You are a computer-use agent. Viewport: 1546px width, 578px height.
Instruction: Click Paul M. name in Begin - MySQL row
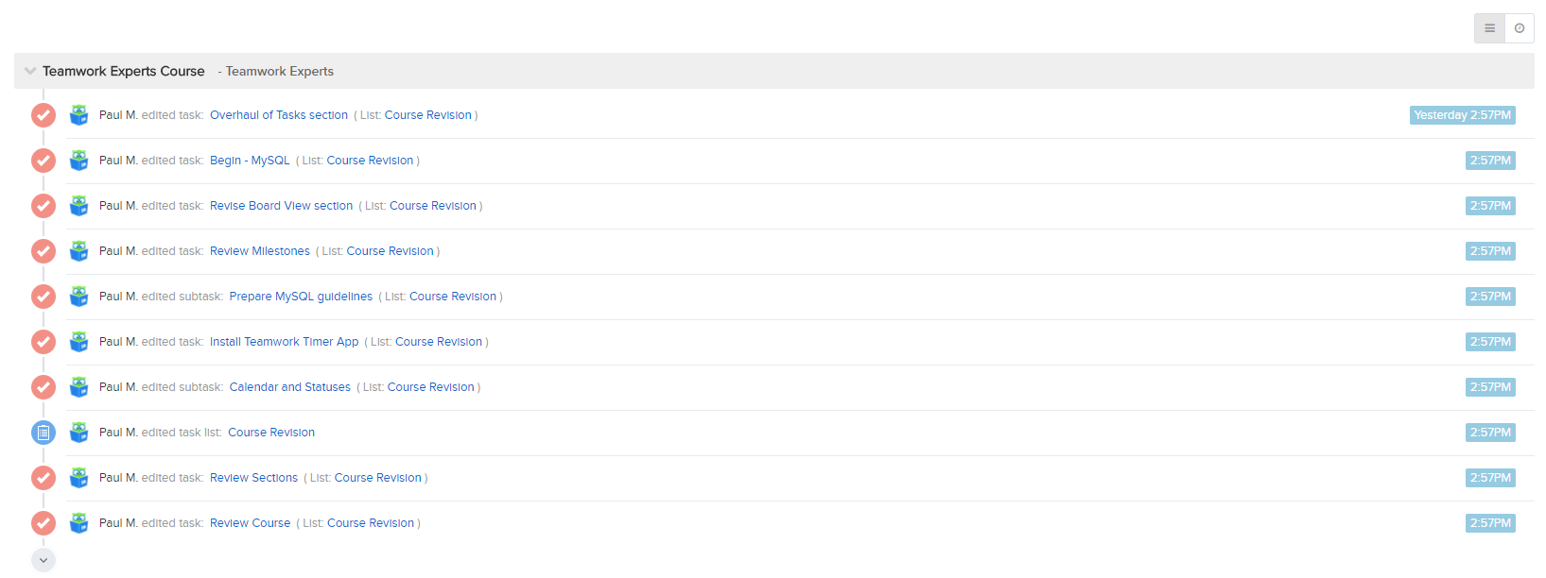(118, 161)
